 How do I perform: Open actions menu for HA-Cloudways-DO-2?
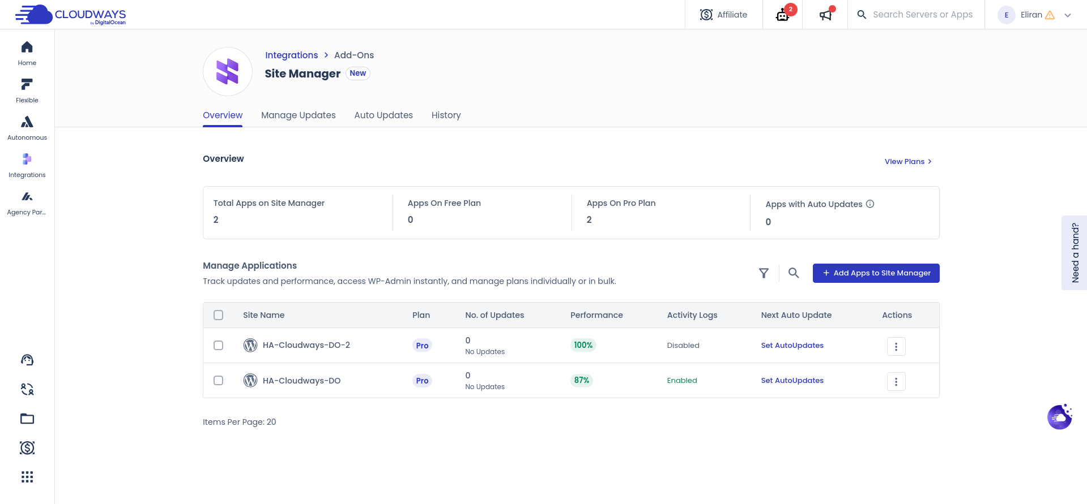tap(896, 346)
